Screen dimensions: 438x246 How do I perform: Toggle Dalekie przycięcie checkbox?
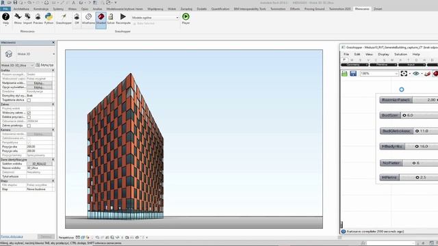click(x=29, y=117)
